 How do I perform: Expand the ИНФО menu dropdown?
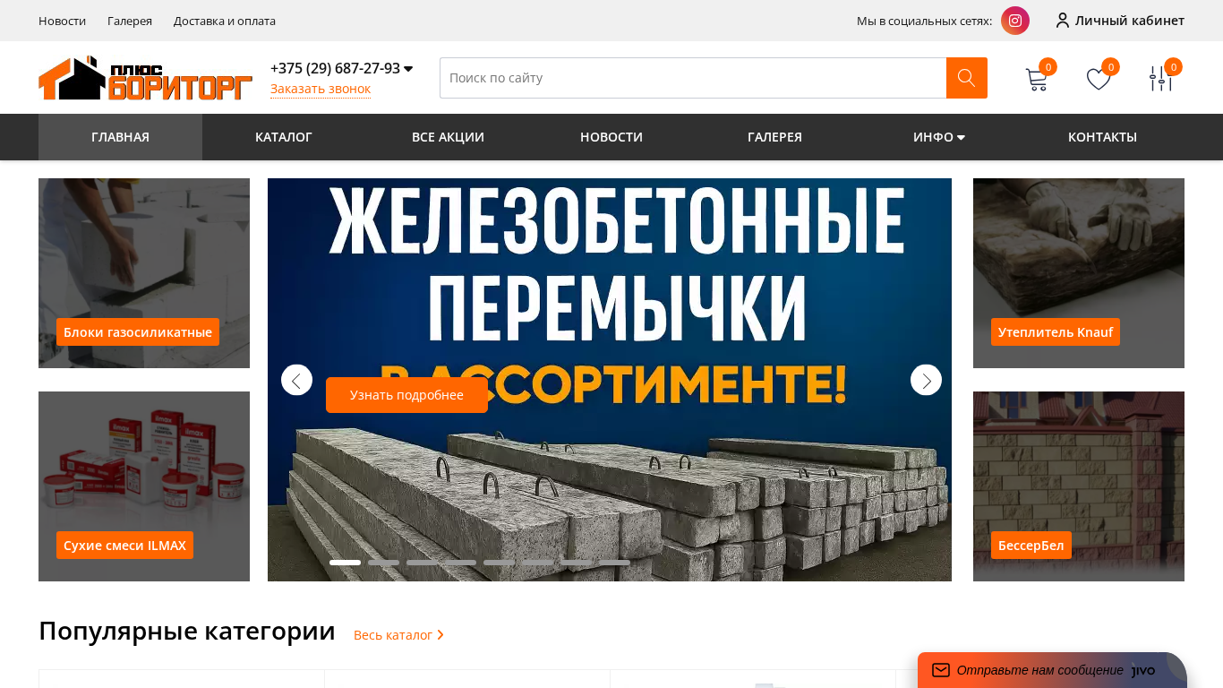[x=938, y=137]
